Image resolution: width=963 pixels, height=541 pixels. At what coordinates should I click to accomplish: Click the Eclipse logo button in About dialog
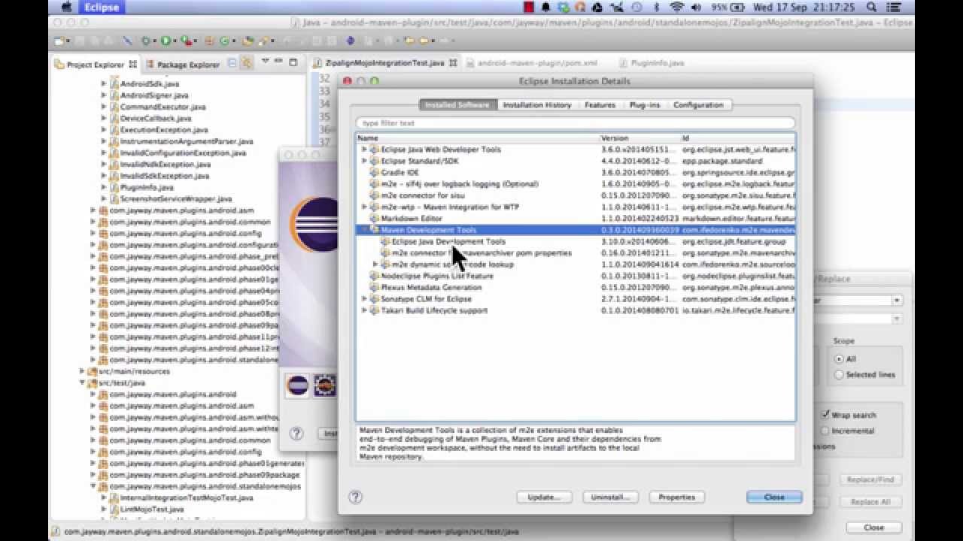tap(298, 385)
